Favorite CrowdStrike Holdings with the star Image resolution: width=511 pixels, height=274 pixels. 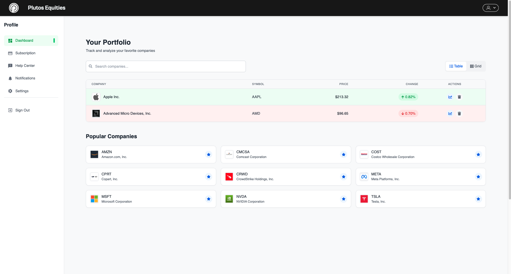click(x=343, y=177)
